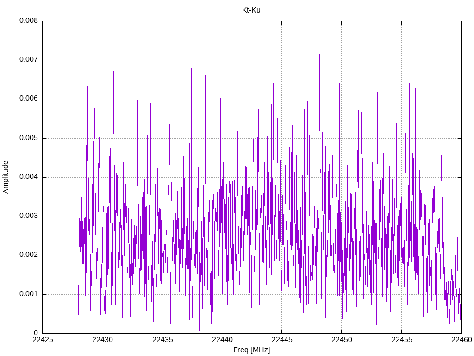This screenshot has height=356, width=474.
Task: Click the y-axis tick label "0.001"
Action: click(29, 294)
